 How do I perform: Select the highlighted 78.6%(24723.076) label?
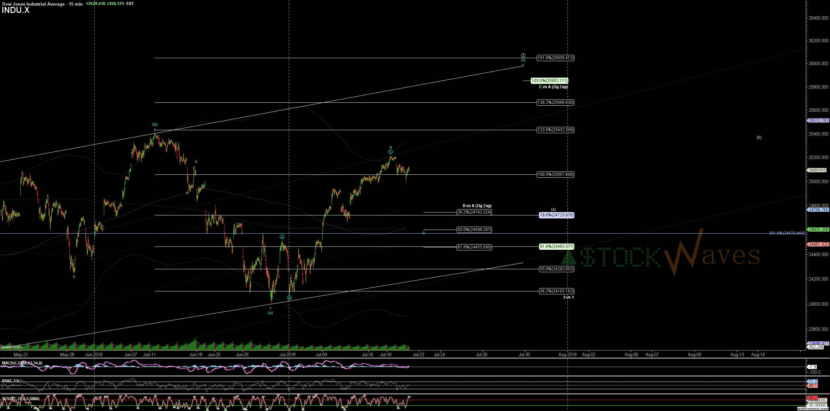pyautogui.click(x=557, y=215)
